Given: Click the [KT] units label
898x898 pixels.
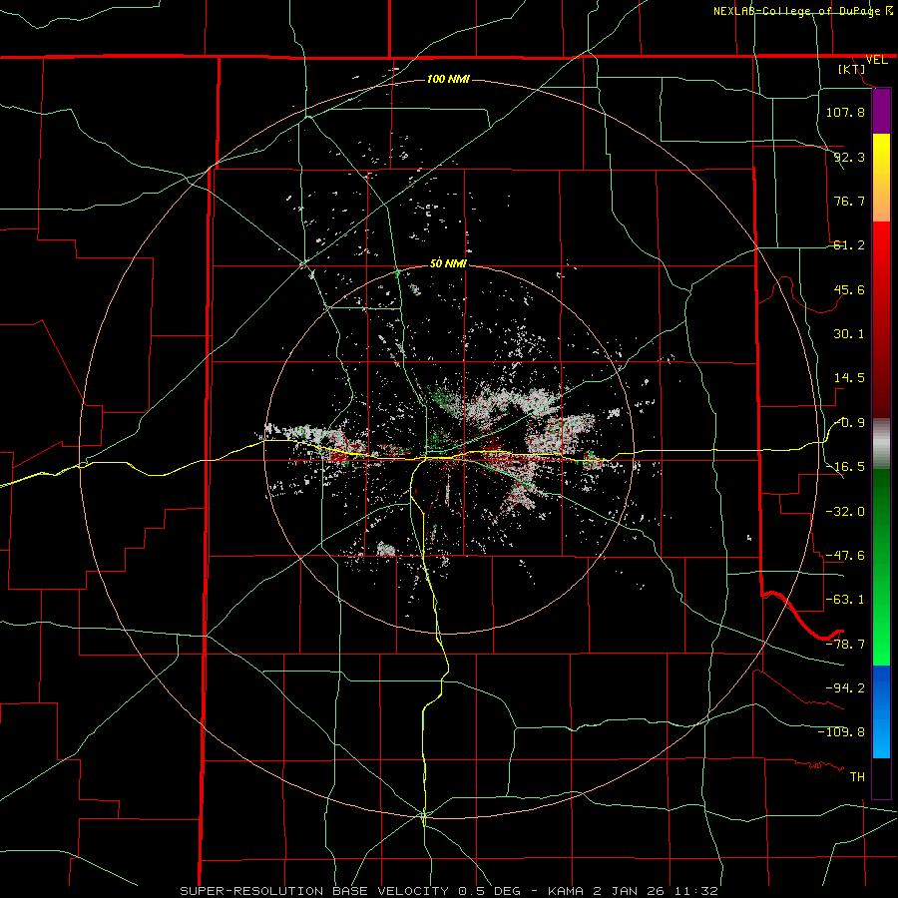Looking at the screenshot, I should (x=852, y=69).
